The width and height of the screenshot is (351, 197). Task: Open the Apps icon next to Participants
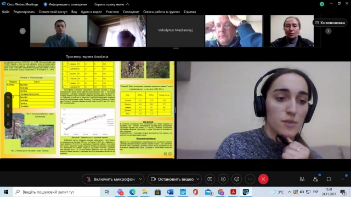(302, 179)
